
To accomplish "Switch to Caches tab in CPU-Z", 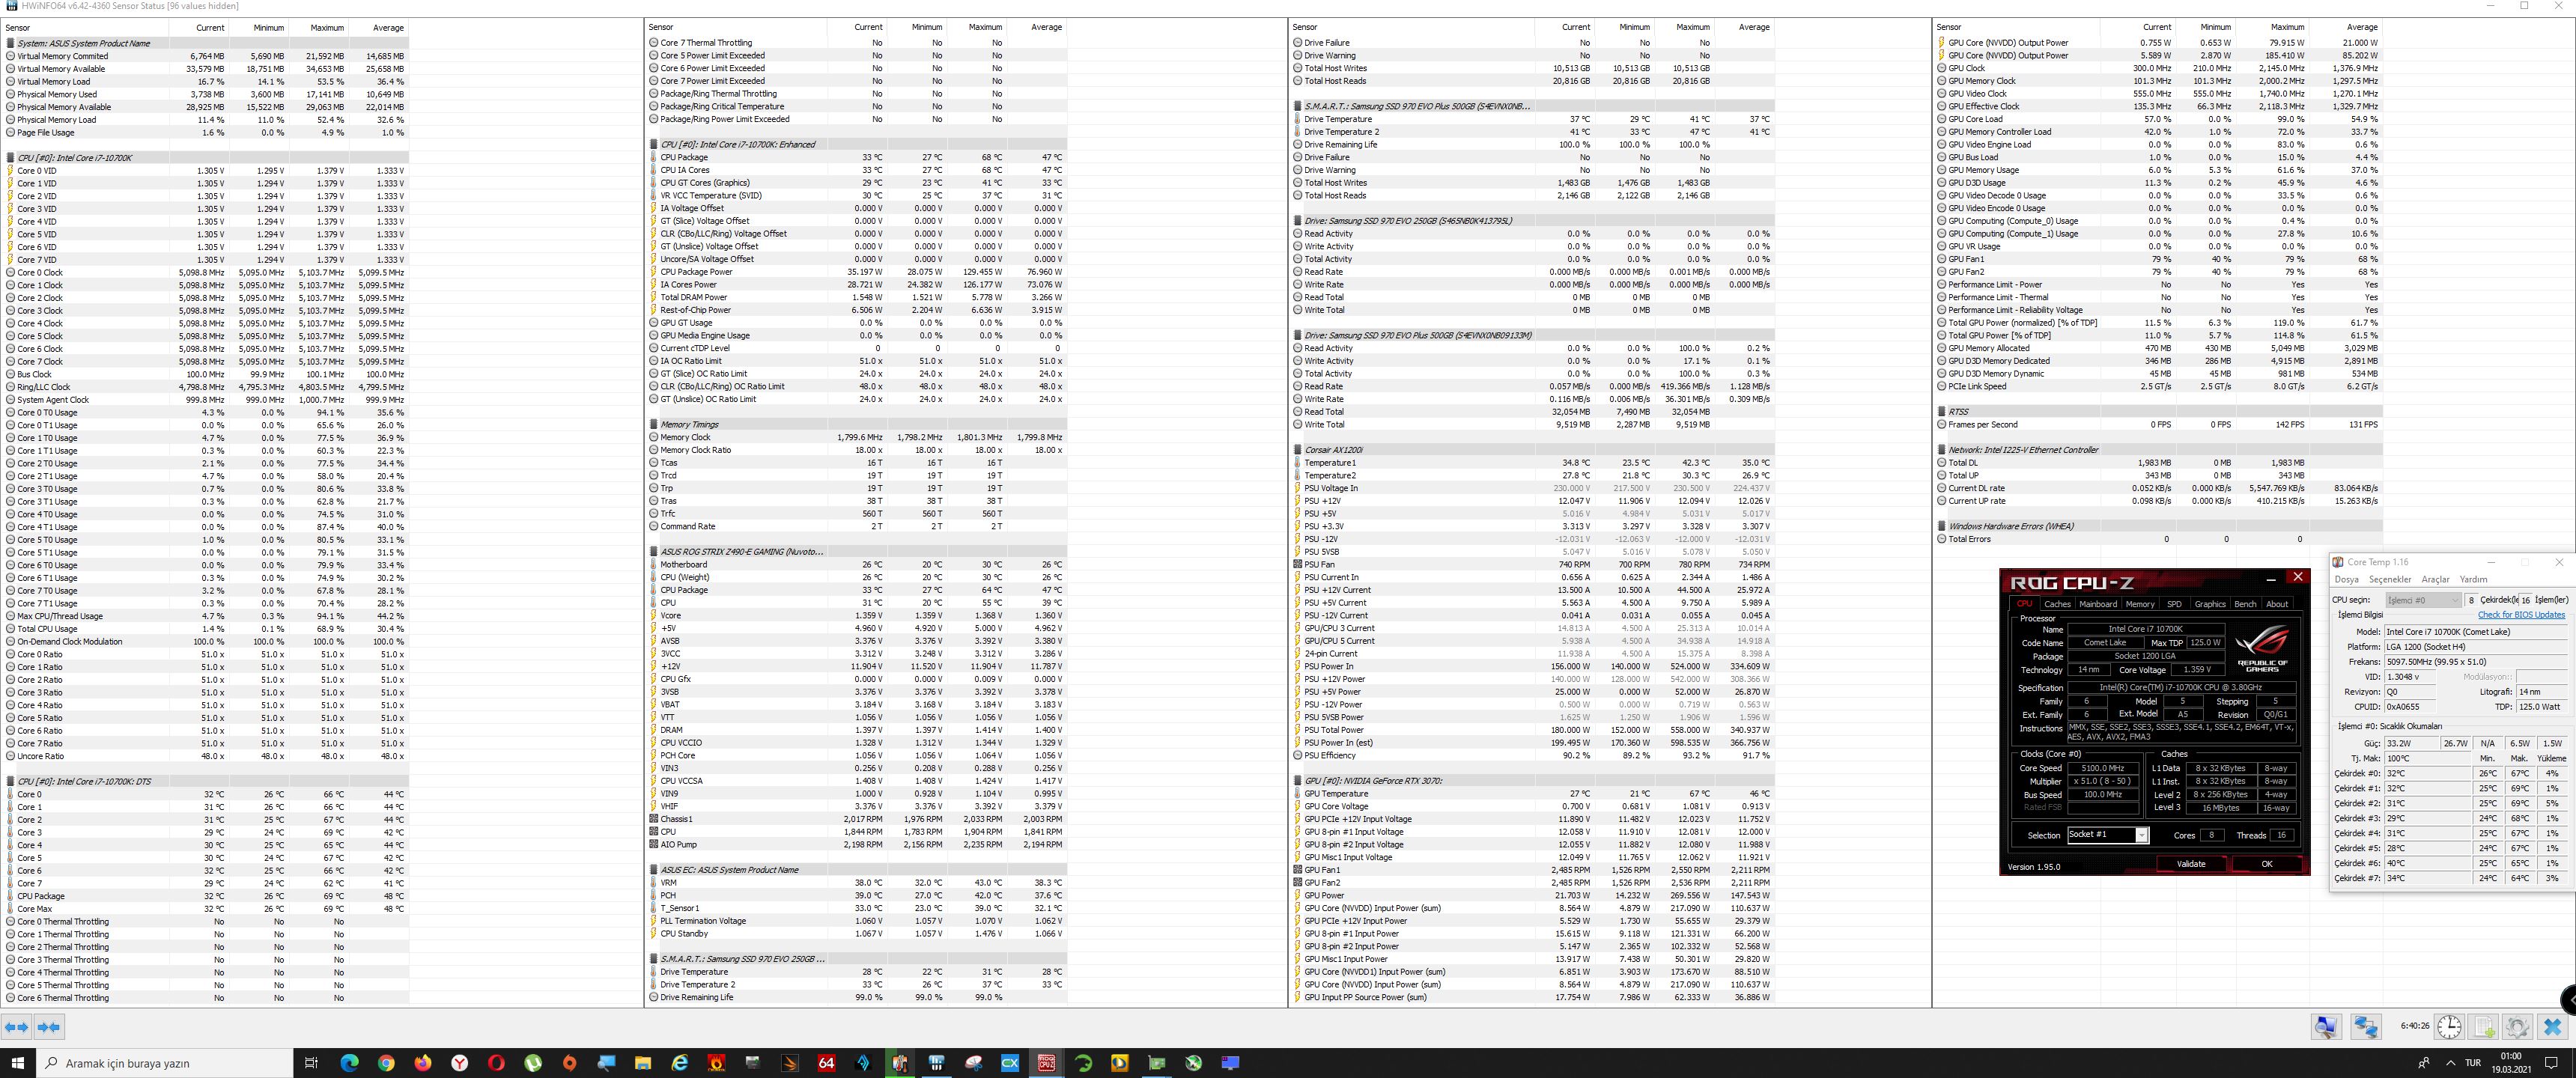I will pos(2057,604).
